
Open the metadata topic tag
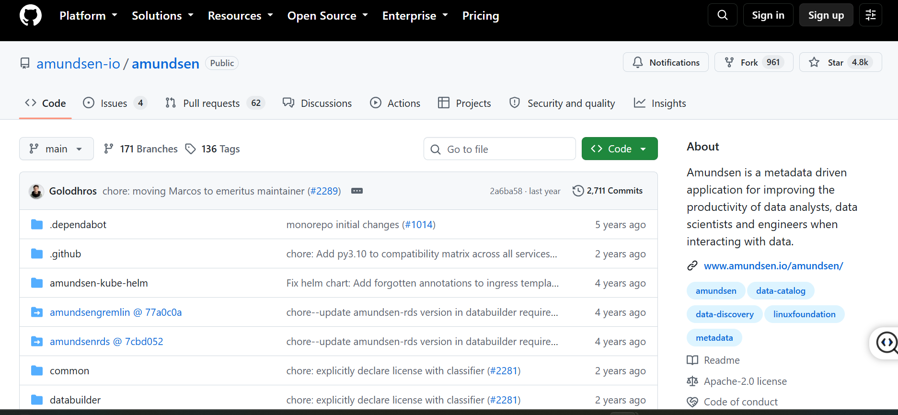(714, 337)
